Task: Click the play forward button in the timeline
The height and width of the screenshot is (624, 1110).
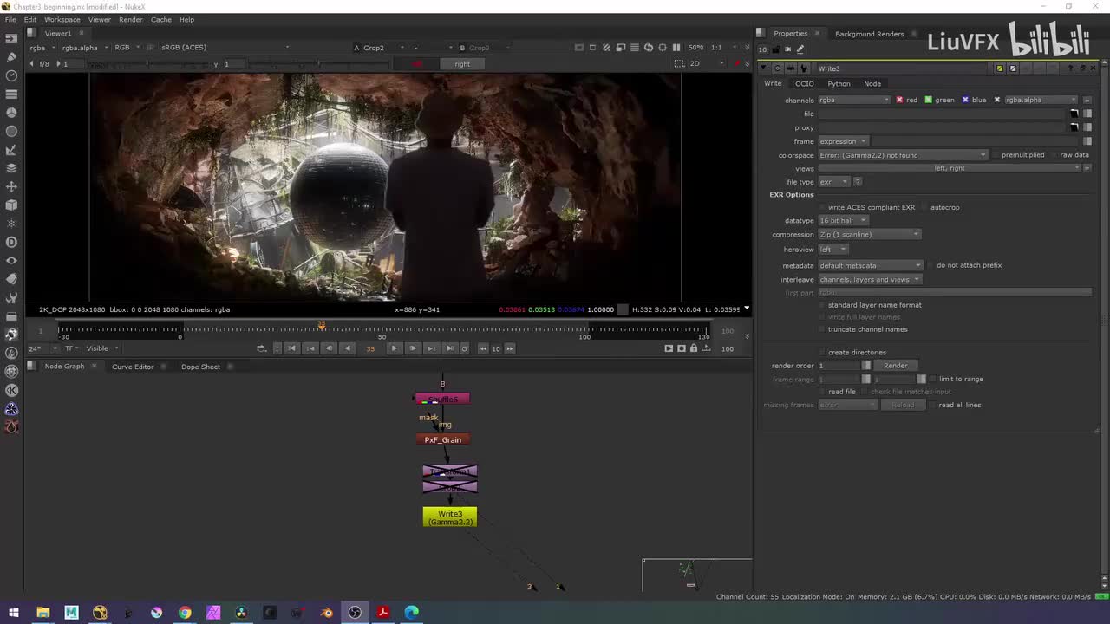Action: tap(394, 348)
